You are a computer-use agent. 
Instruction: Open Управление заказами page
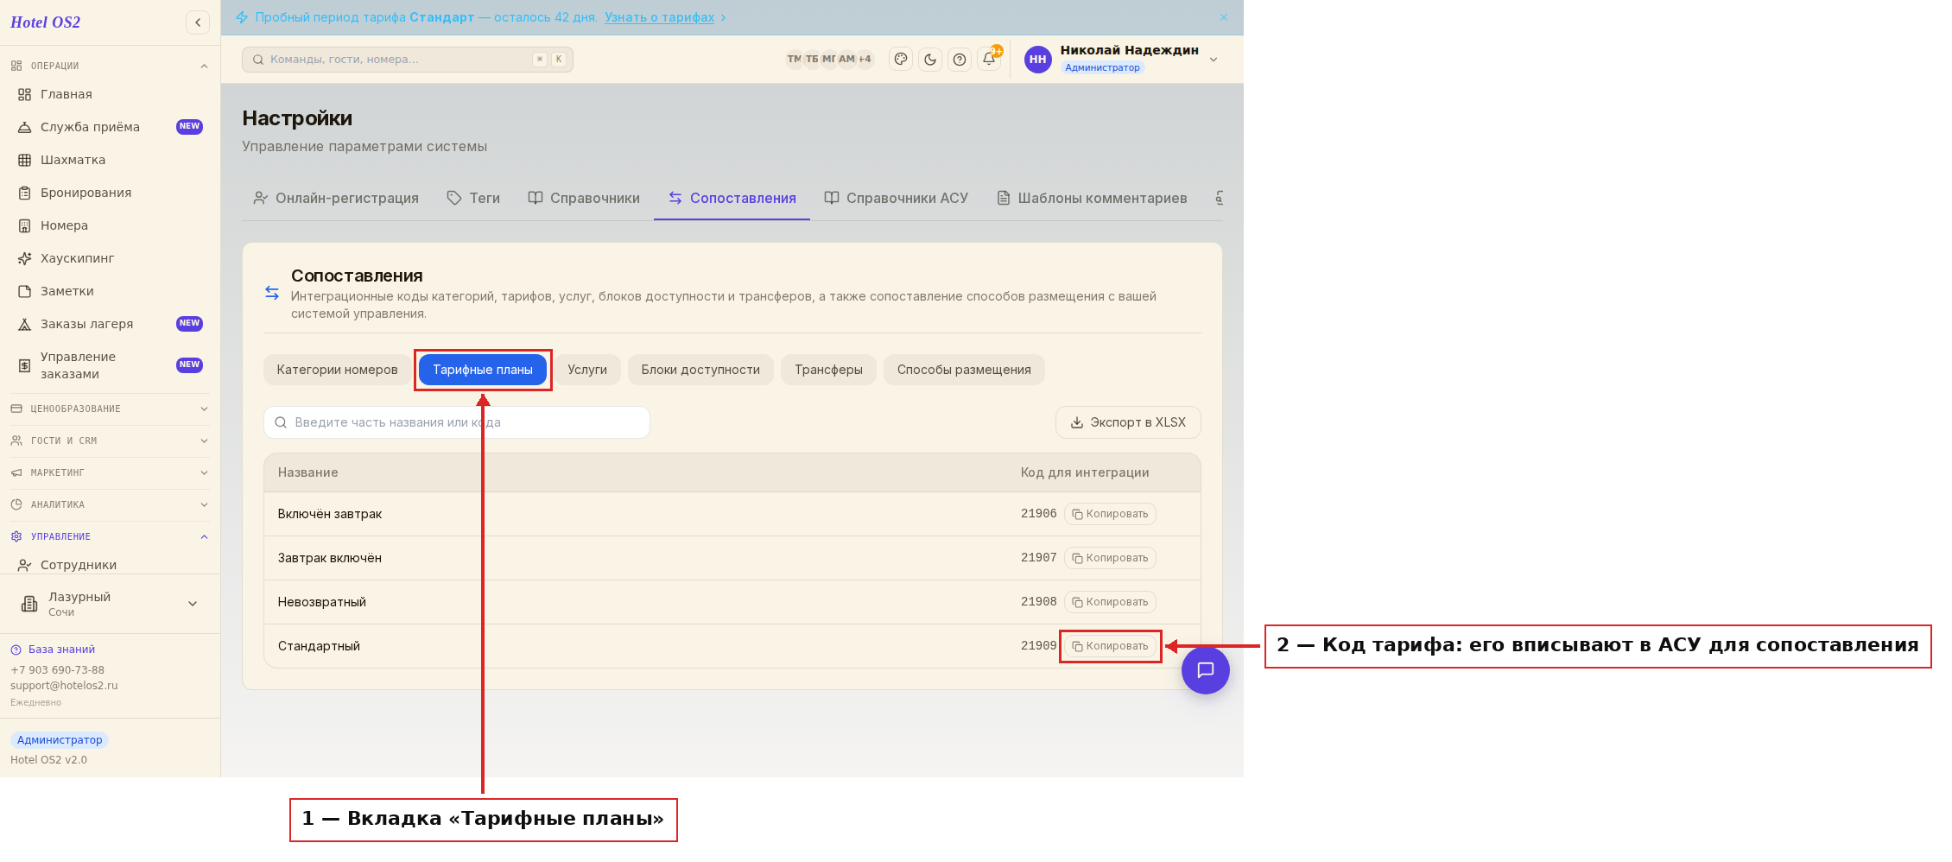pos(110,365)
